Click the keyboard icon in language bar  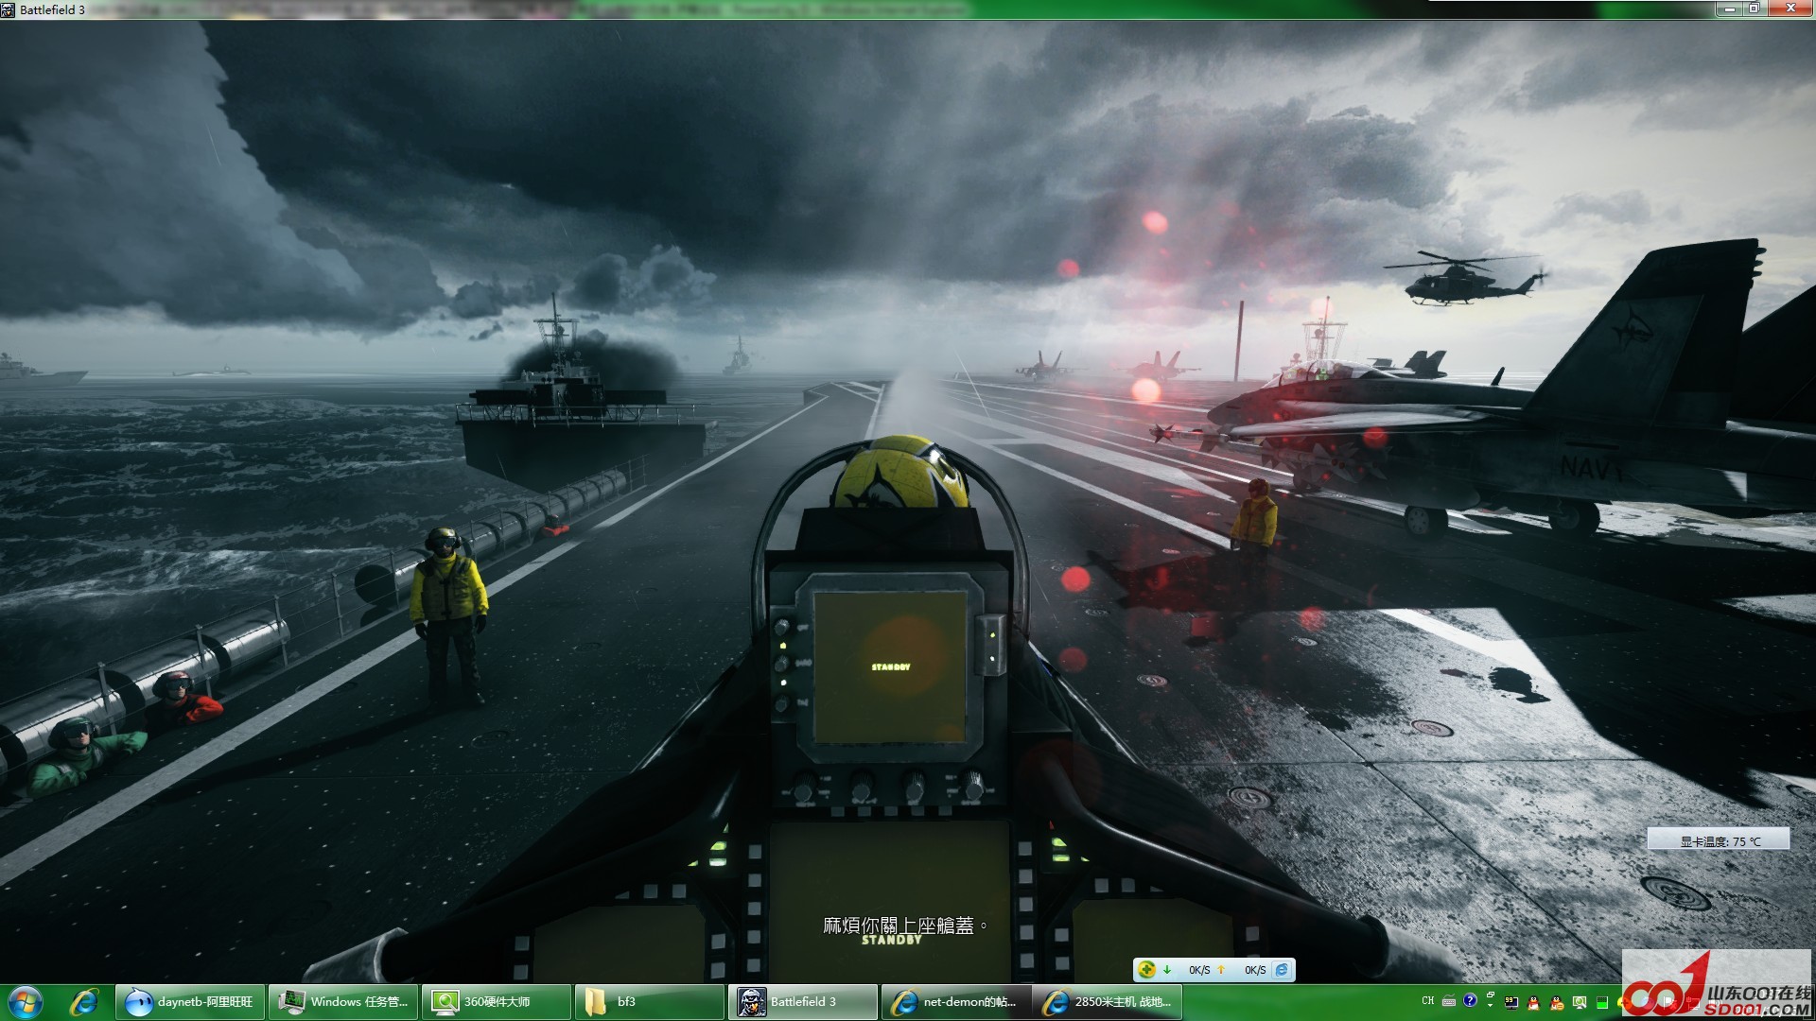click(1449, 1002)
